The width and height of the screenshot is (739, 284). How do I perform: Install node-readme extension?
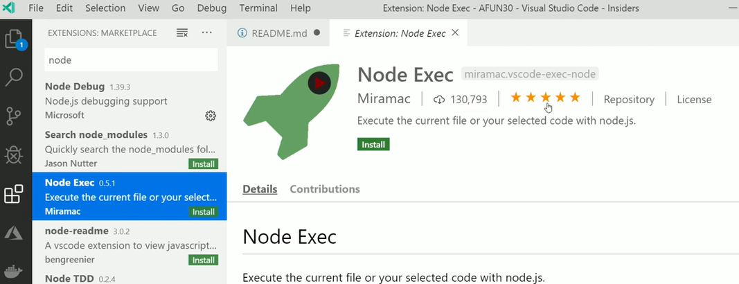click(204, 260)
